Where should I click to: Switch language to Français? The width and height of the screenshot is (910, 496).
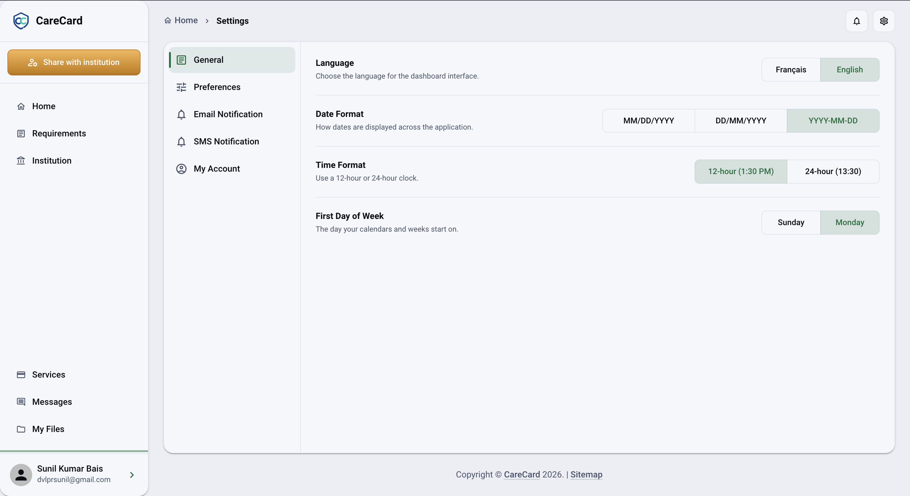[x=791, y=70]
